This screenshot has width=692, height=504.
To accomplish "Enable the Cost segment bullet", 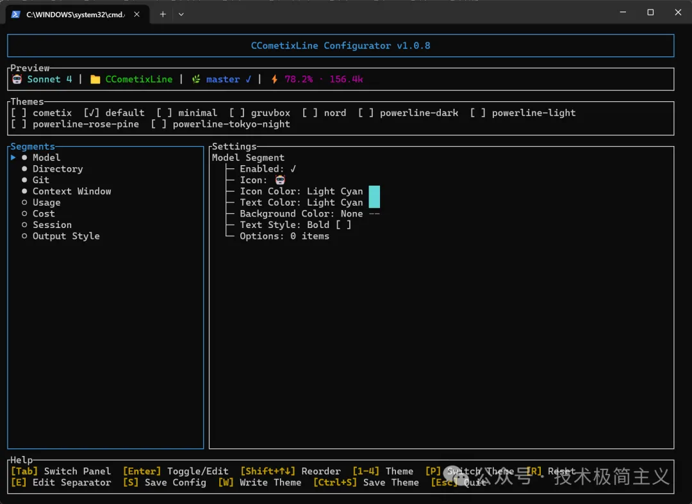I will click(24, 213).
